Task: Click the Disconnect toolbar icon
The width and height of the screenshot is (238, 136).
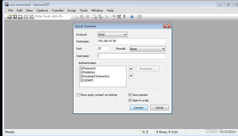Action: pyautogui.click(x=31, y=17)
